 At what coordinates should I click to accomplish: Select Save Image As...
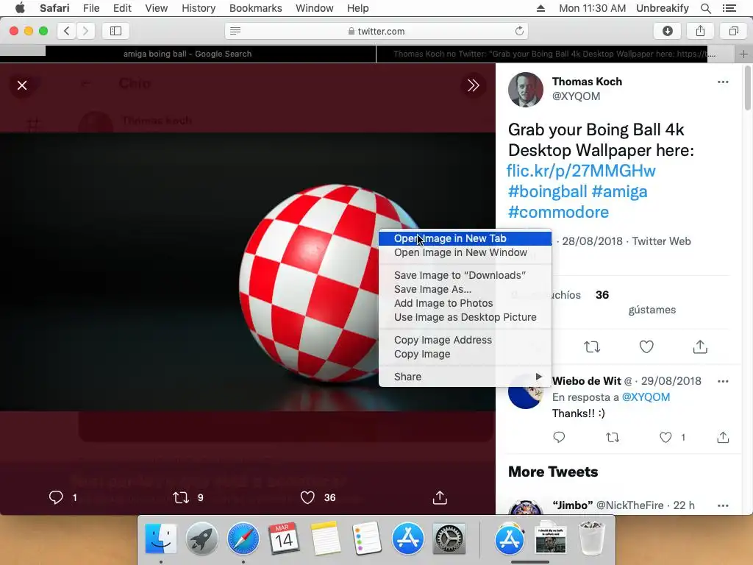tap(465, 289)
